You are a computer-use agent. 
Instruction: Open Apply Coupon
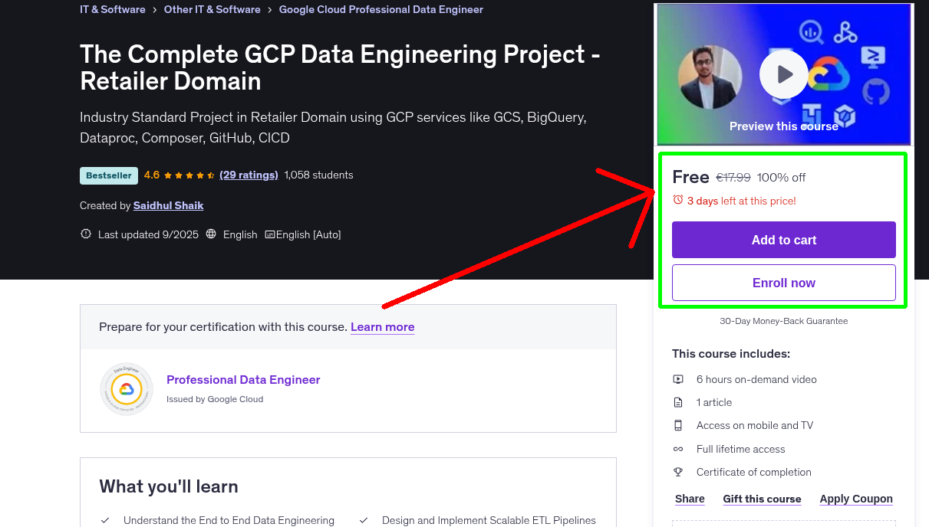856,499
